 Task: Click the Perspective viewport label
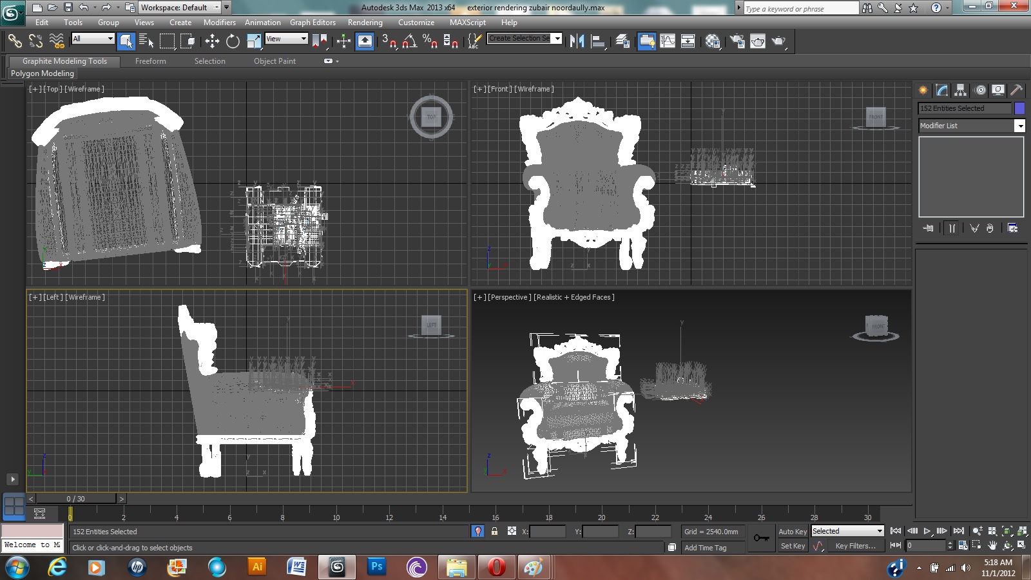pos(510,297)
